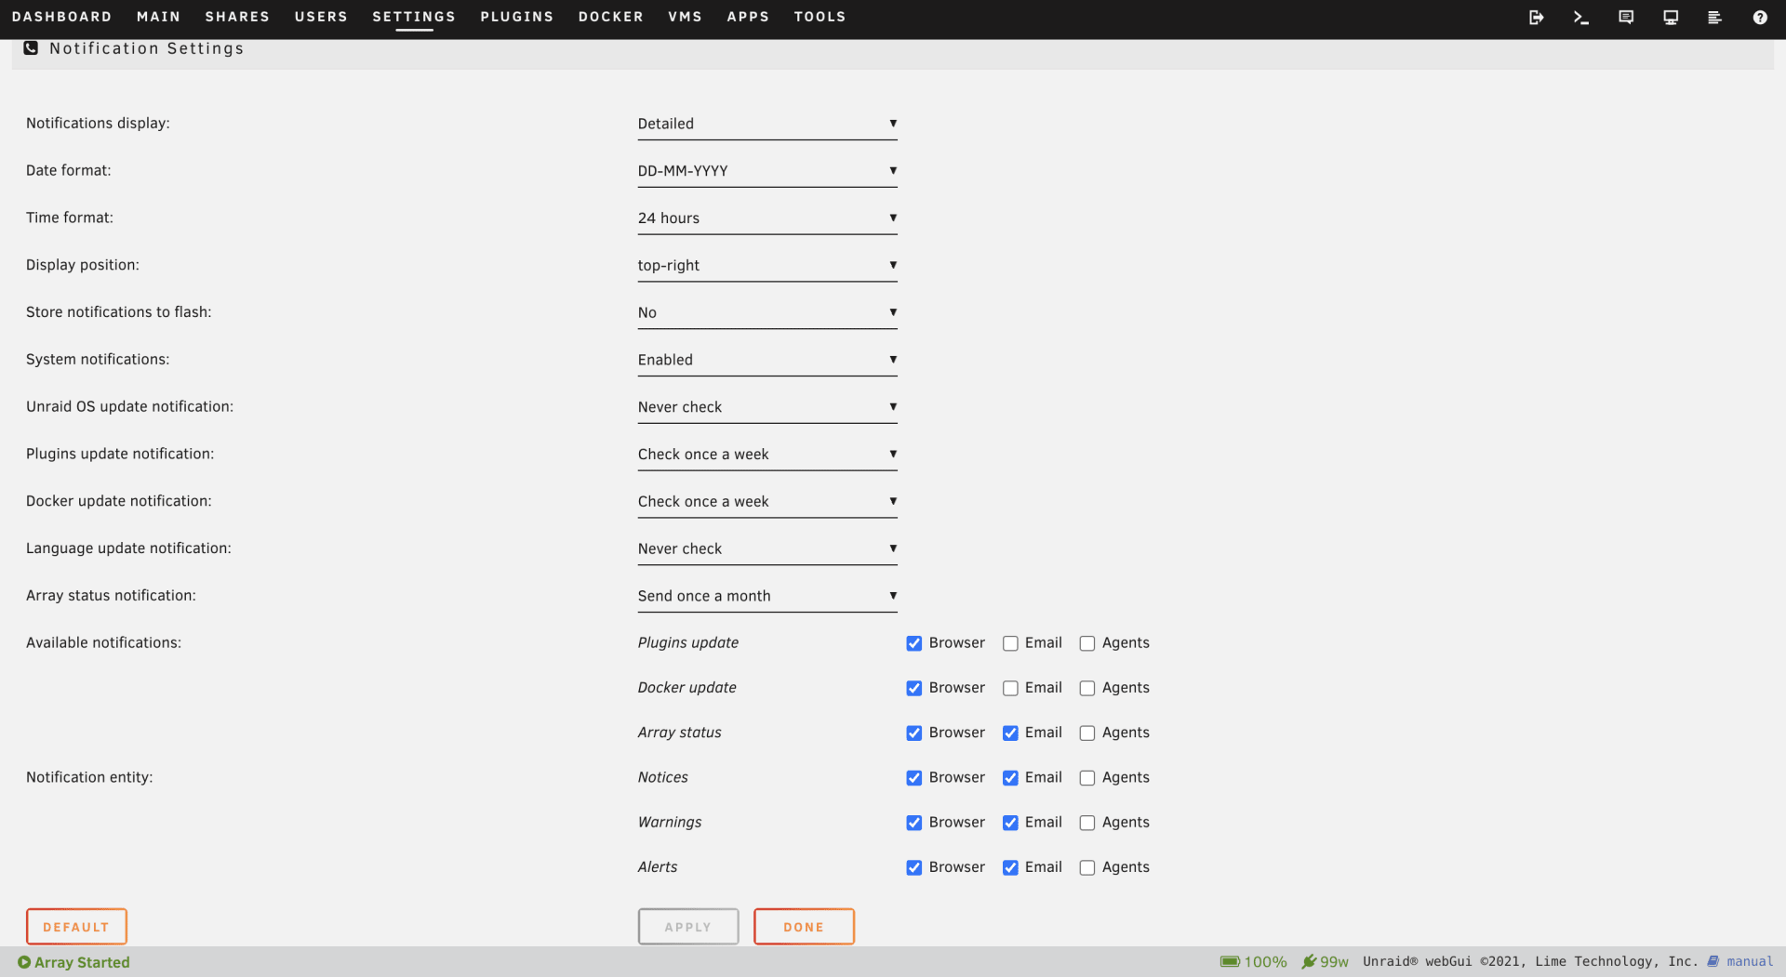Open the Plugins menu
This screenshot has width=1786, height=977.
(x=517, y=17)
